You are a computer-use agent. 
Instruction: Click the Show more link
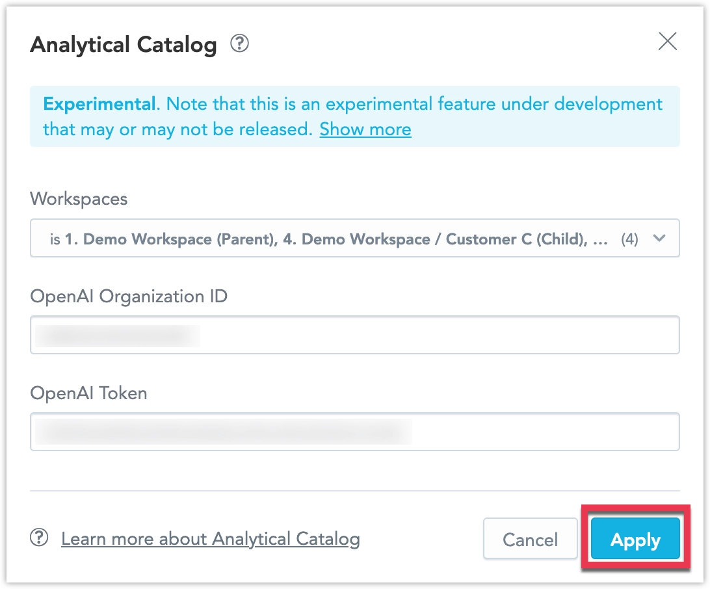pyautogui.click(x=365, y=129)
